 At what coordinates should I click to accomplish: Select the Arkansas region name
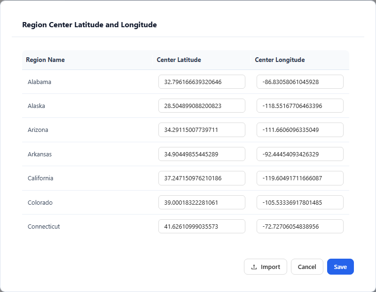click(39, 154)
